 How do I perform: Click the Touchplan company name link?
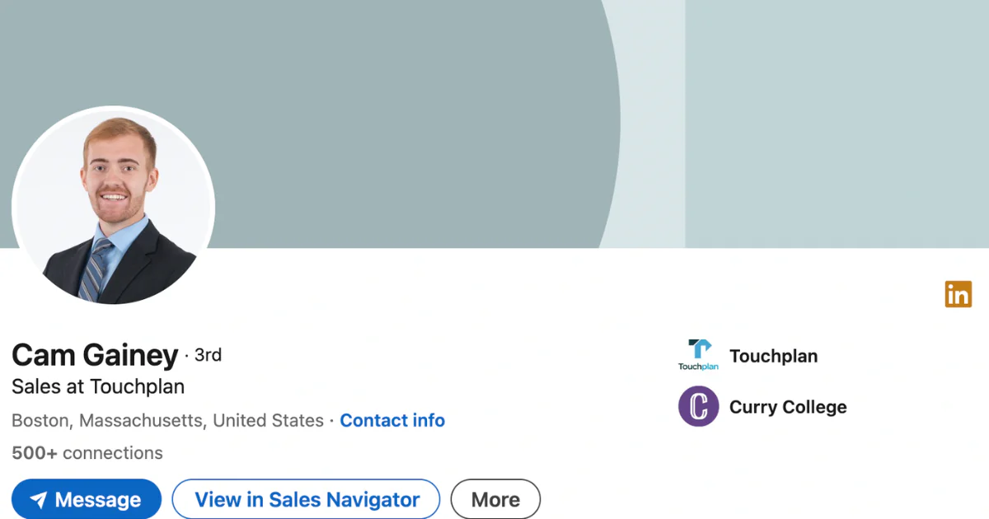point(773,356)
